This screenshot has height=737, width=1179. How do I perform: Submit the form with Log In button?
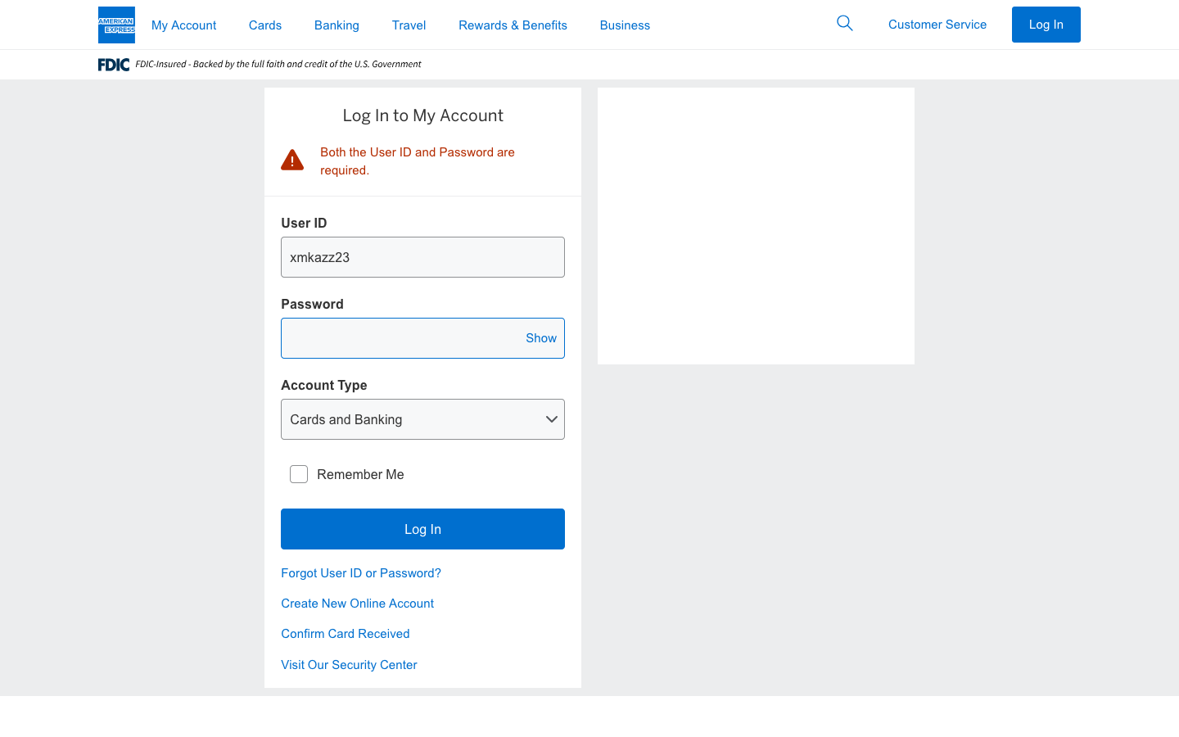click(422, 529)
